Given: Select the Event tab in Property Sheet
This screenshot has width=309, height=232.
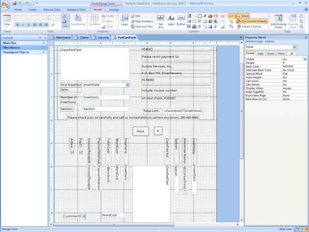Looking at the screenshot, I should coord(270,54).
